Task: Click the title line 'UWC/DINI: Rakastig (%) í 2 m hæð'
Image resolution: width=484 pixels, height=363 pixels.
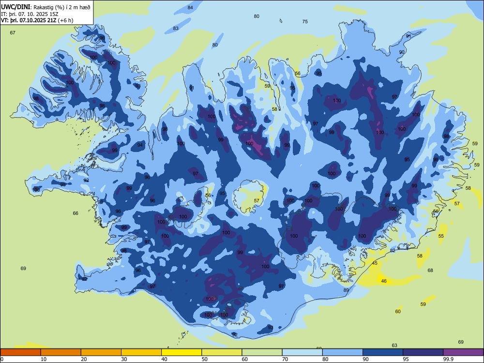Action: pyautogui.click(x=45, y=7)
